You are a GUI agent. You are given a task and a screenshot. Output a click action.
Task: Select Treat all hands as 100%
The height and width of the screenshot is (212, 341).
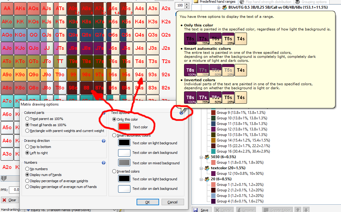tap(46, 125)
